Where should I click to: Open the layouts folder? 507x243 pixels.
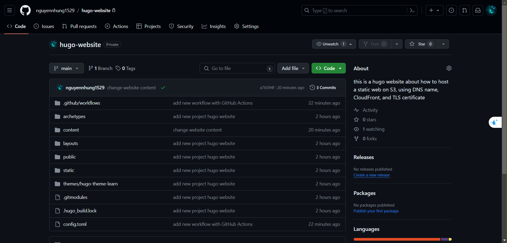click(71, 143)
